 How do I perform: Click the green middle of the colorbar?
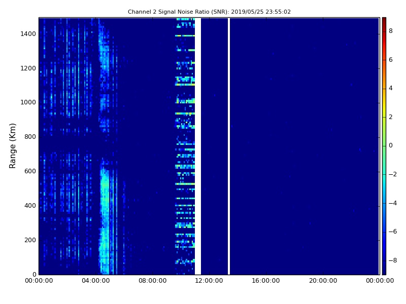(384, 146)
